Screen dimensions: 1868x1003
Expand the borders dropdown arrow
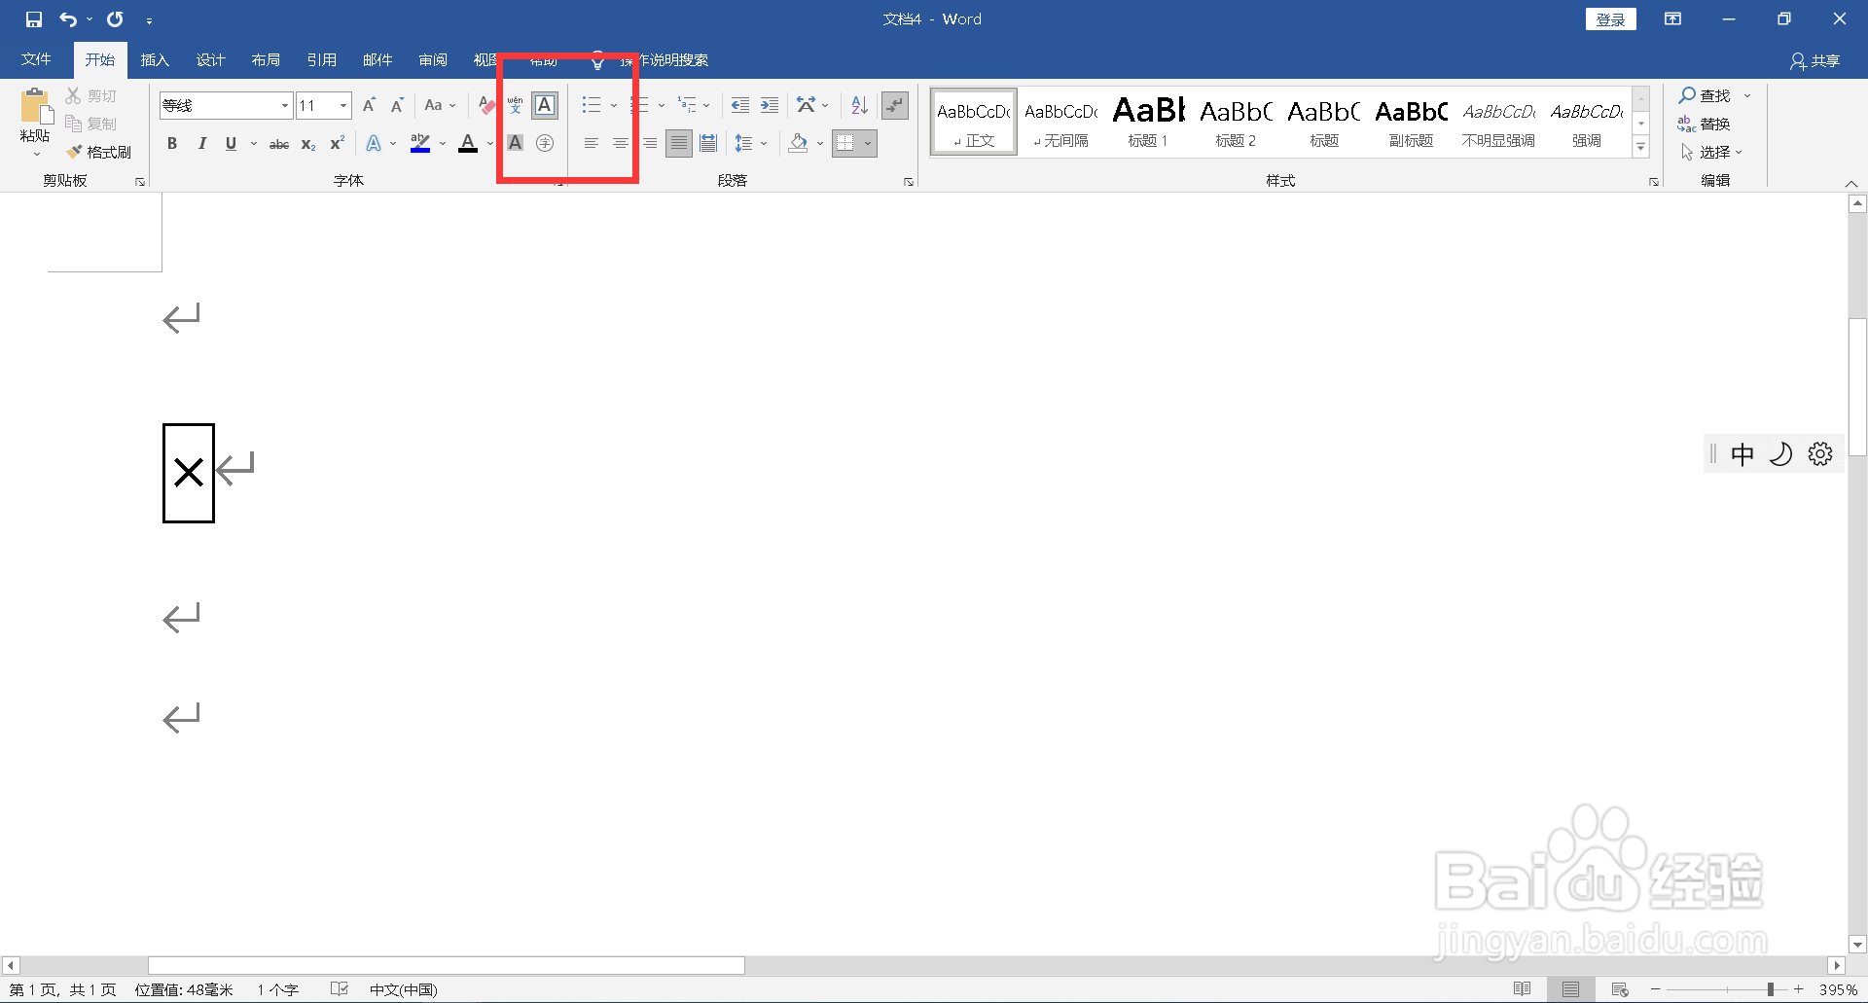click(868, 143)
